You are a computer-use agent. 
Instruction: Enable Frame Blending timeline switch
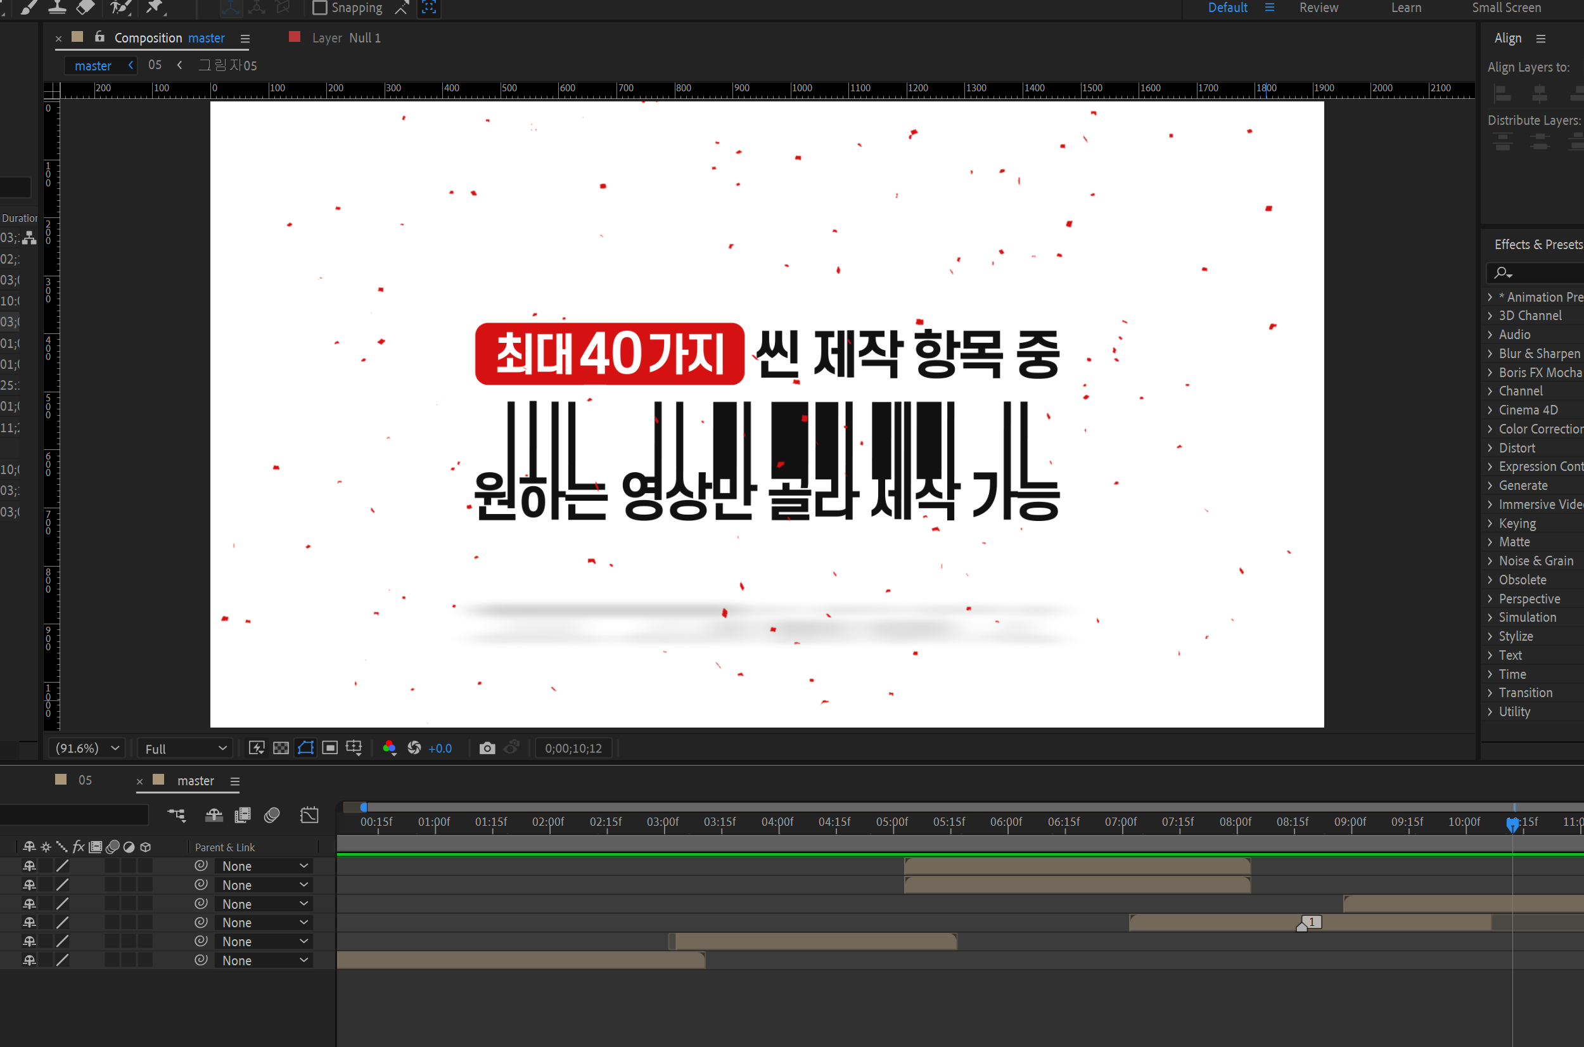tap(242, 815)
